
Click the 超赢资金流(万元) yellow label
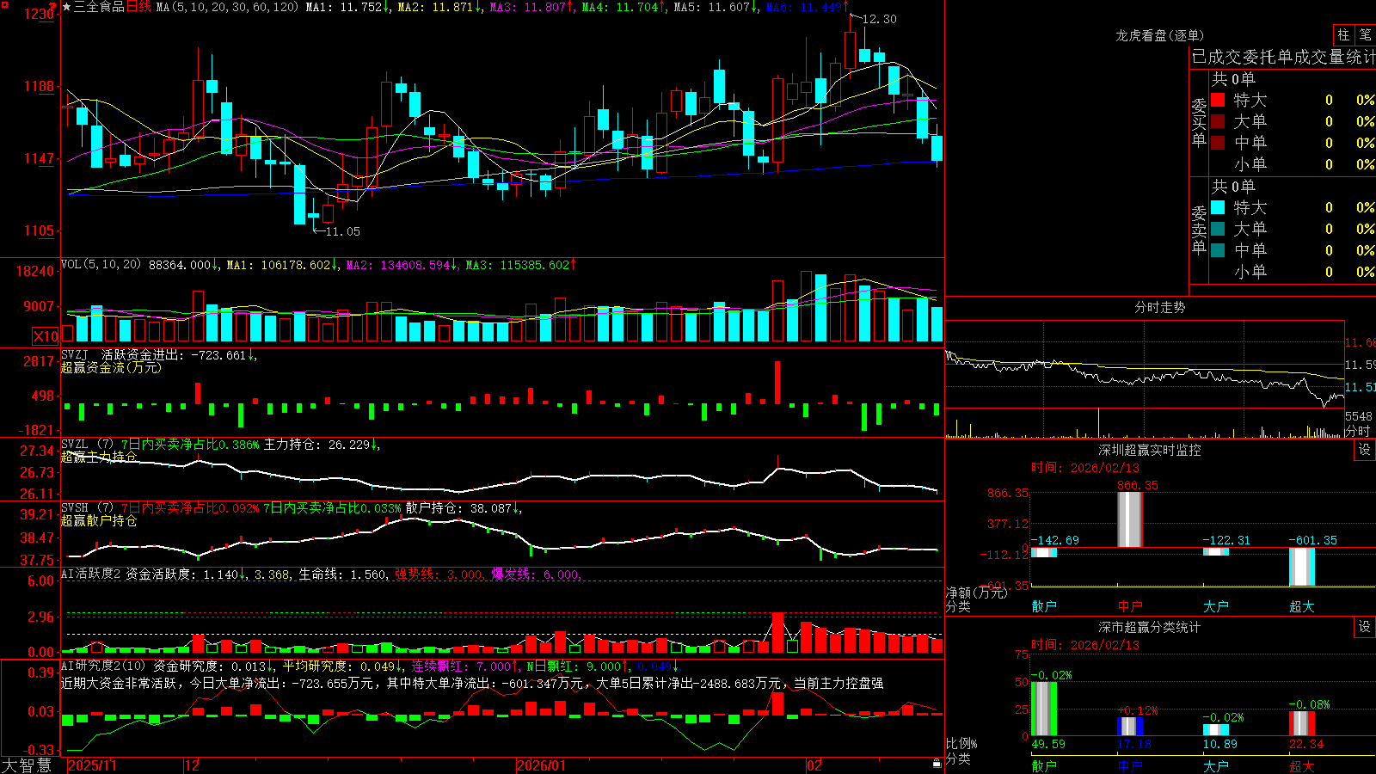tap(111, 367)
